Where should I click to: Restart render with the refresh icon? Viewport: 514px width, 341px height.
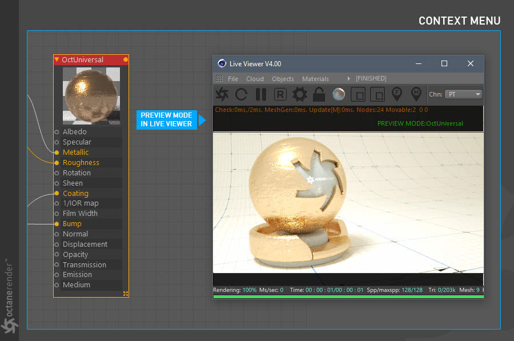[241, 94]
